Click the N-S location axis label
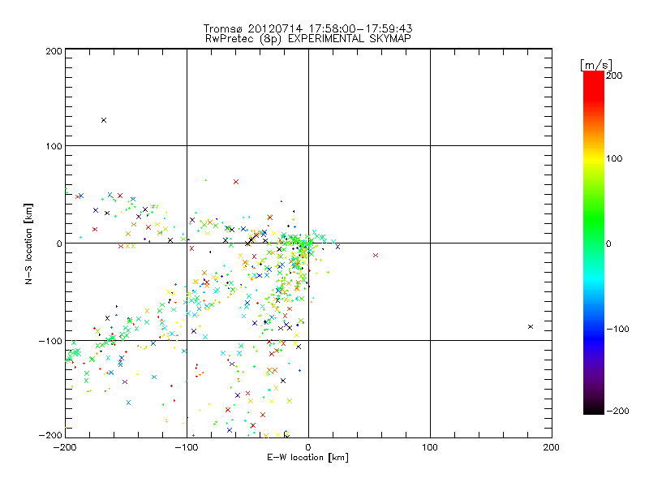Viewport: 649px width, 487px height. click(28, 243)
